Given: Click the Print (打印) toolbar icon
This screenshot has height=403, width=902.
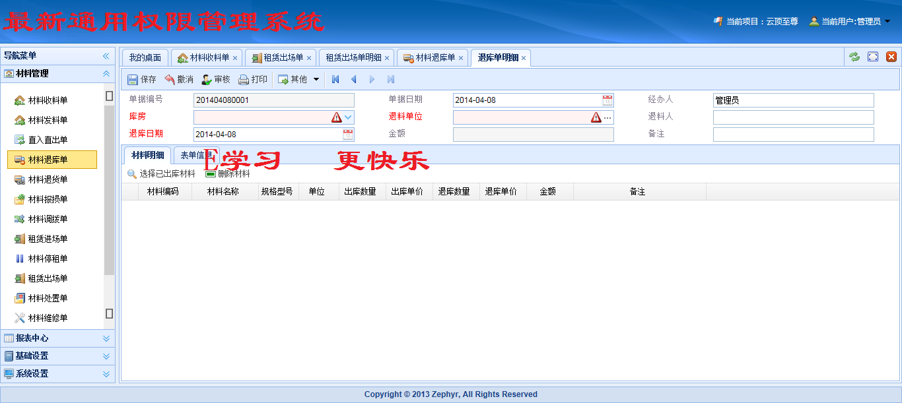Looking at the screenshot, I should click(244, 80).
